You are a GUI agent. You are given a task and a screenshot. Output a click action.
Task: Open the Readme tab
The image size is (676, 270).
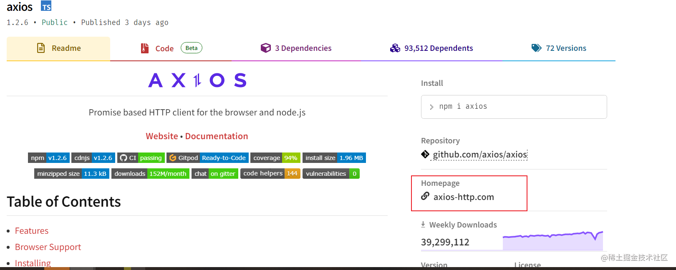[58, 48]
